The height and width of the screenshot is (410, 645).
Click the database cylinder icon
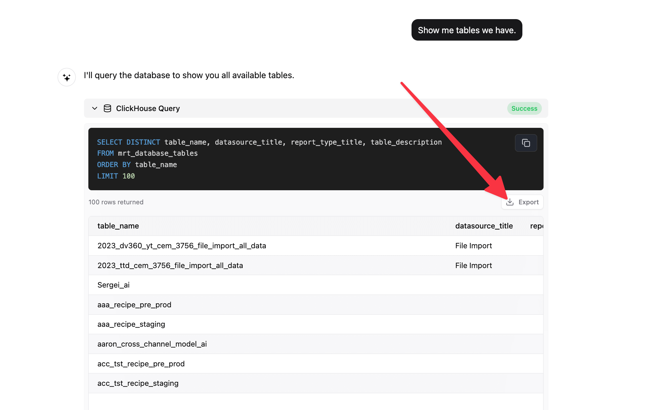(x=107, y=108)
